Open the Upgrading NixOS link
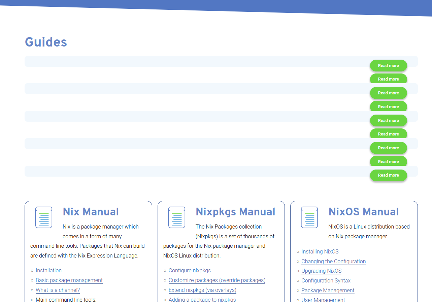The height and width of the screenshot is (302, 432). [x=321, y=271]
